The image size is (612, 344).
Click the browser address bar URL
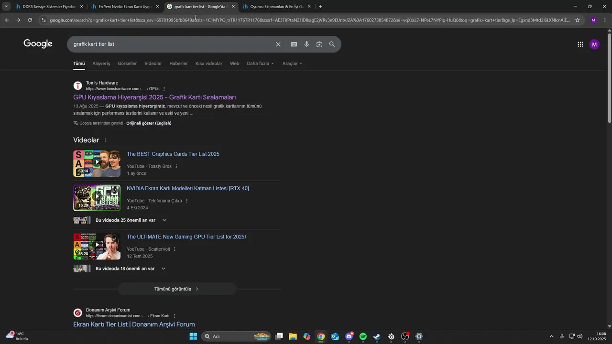point(310,20)
